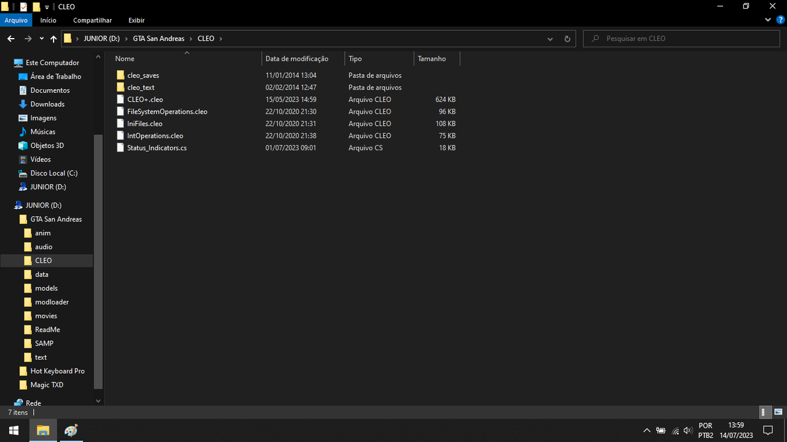Sort files by the Tamanho column
The height and width of the screenshot is (442, 787).
click(x=432, y=59)
